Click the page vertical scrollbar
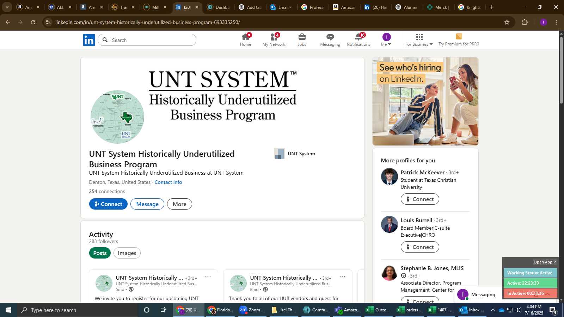The height and width of the screenshot is (317, 564). pos(561,70)
